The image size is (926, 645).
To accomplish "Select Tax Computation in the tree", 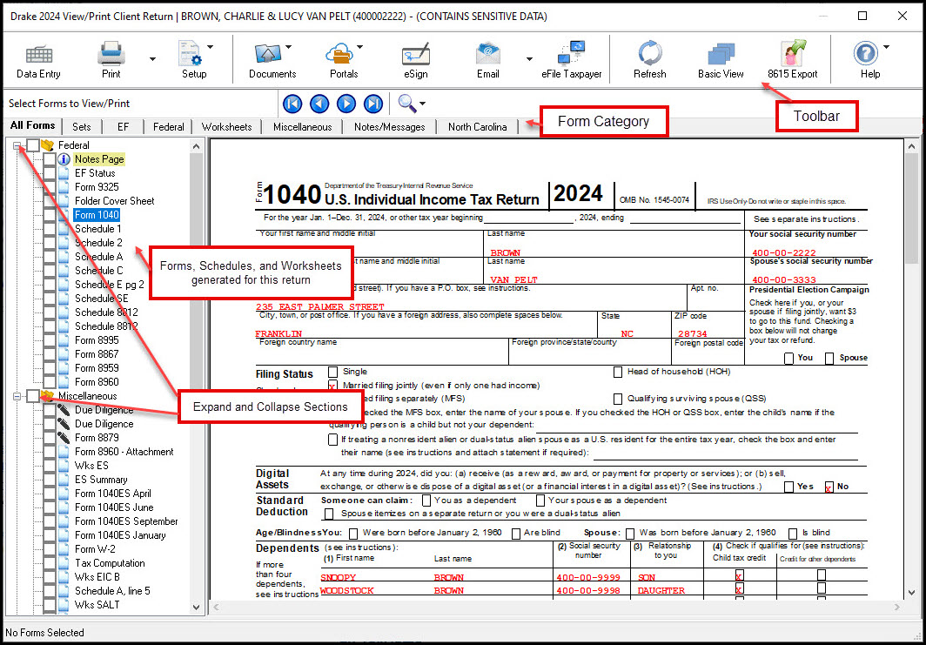I will coord(110,563).
